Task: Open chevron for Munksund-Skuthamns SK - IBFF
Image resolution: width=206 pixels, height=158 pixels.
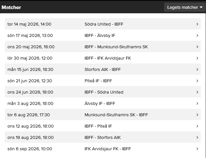Action: tap(197, 115)
